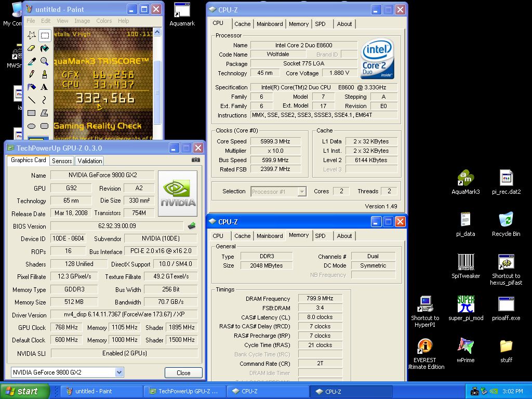Switch to the Sensors tab in GPU-Z
Screen dimensions: 532x399
(62, 161)
